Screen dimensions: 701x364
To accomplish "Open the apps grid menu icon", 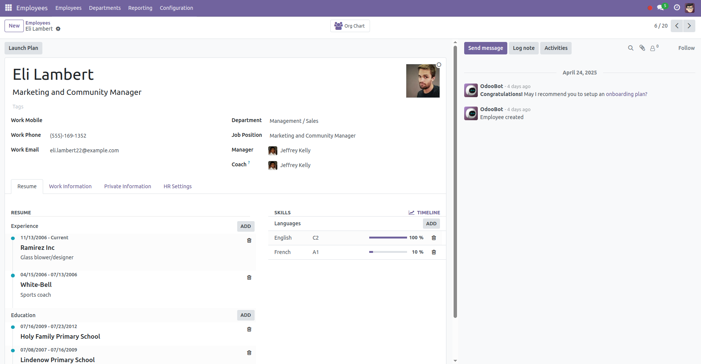I will point(8,8).
